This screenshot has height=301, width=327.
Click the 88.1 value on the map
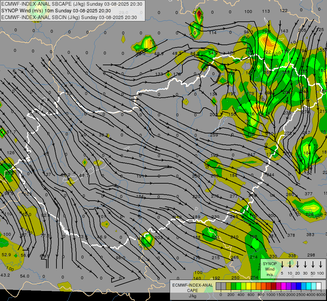[x=84, y=175]
